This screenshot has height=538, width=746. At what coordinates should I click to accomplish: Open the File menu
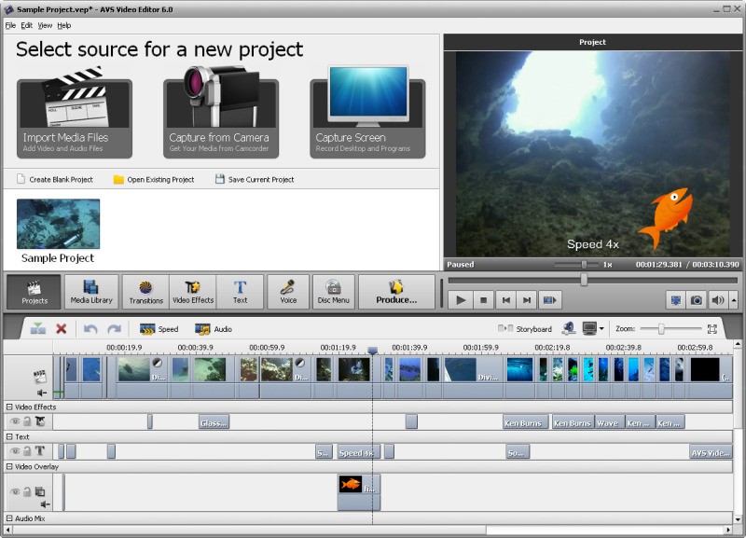[10, 25]
